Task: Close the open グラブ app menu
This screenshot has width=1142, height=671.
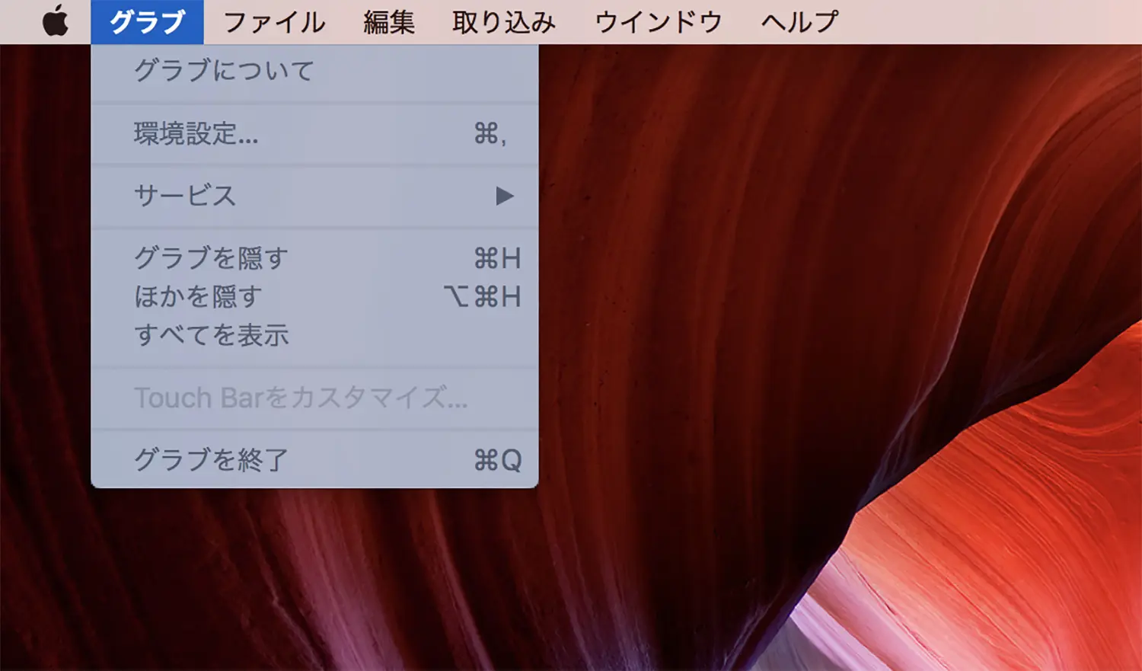Action: pos(147,21)
